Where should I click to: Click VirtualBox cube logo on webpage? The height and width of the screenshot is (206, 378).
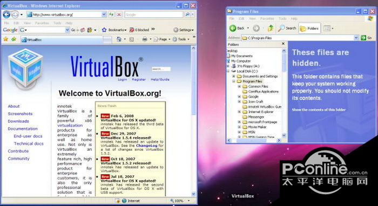tap(25, 68)
